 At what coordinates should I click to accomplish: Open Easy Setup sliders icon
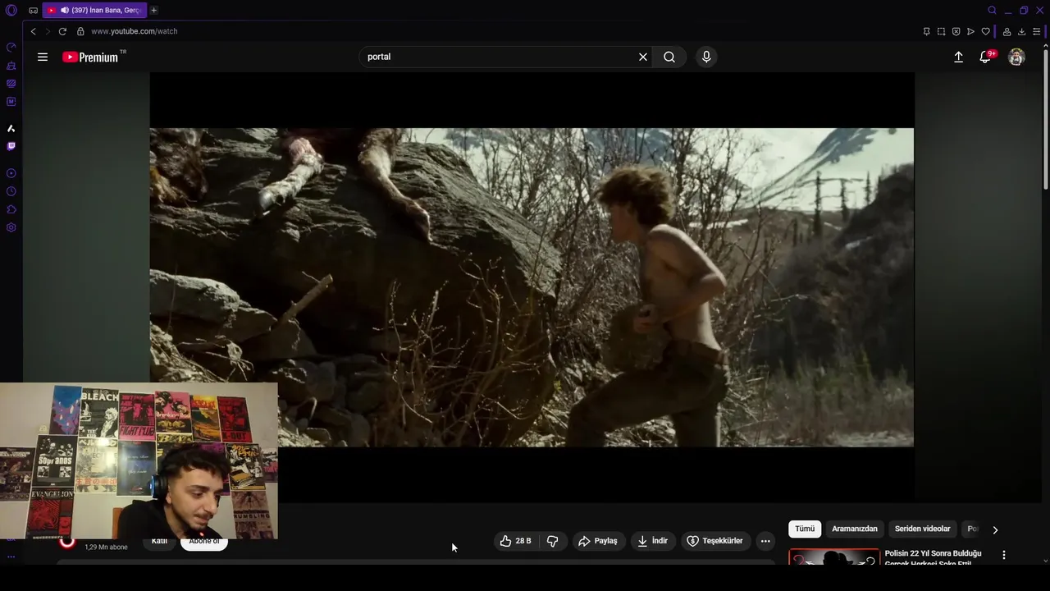pos(1036,31)
